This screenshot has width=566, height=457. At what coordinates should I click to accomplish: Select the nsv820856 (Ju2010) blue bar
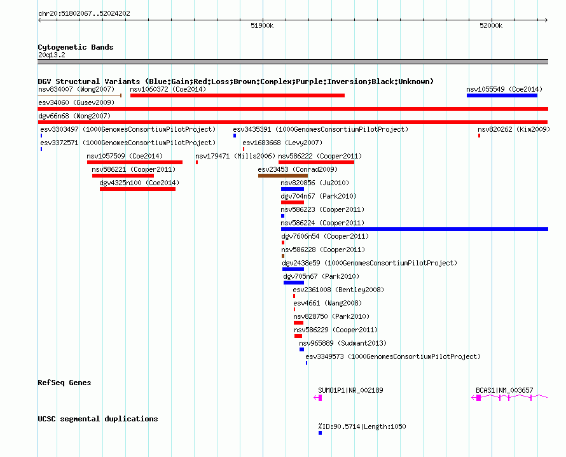click(x=293, y=189)
